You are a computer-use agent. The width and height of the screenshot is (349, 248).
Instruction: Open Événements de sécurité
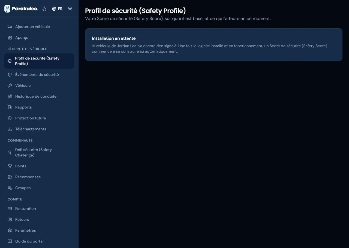(39, 75)
